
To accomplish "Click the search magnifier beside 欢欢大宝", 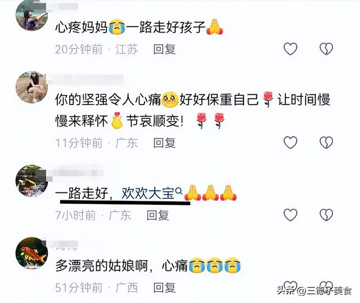I will tap(179, 191).
